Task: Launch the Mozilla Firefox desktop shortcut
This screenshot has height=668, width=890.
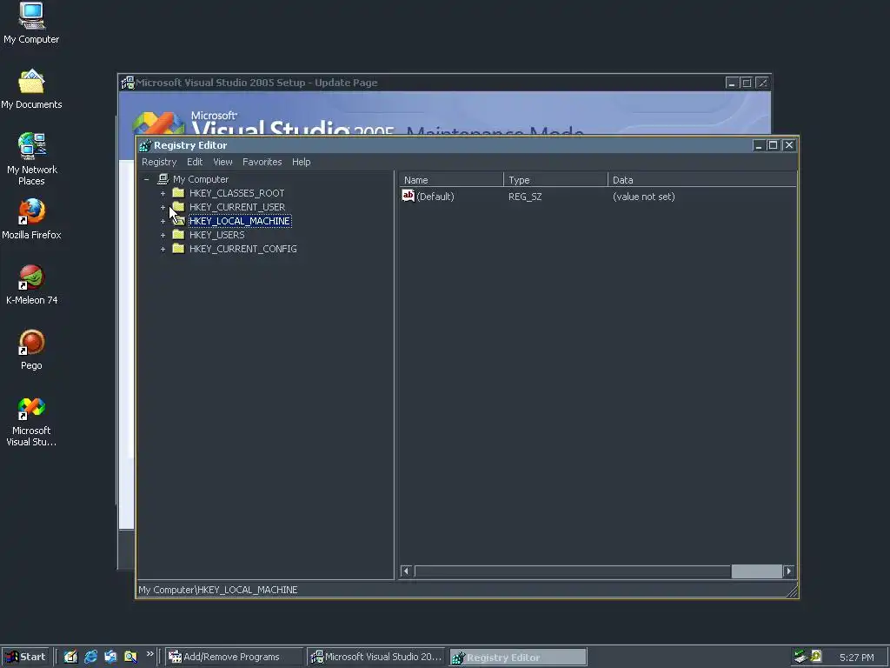Action: tap(31, 218)
